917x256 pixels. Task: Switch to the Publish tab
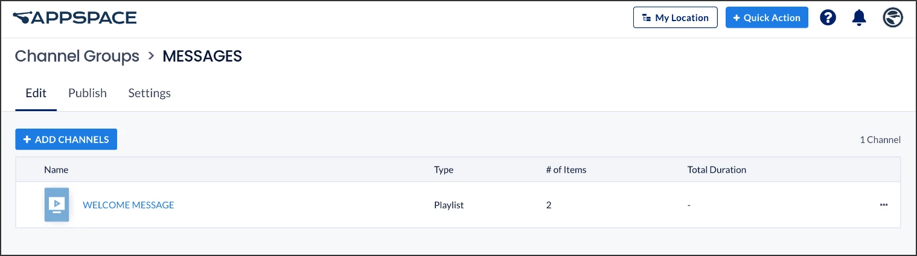click(x=88, y=93)
